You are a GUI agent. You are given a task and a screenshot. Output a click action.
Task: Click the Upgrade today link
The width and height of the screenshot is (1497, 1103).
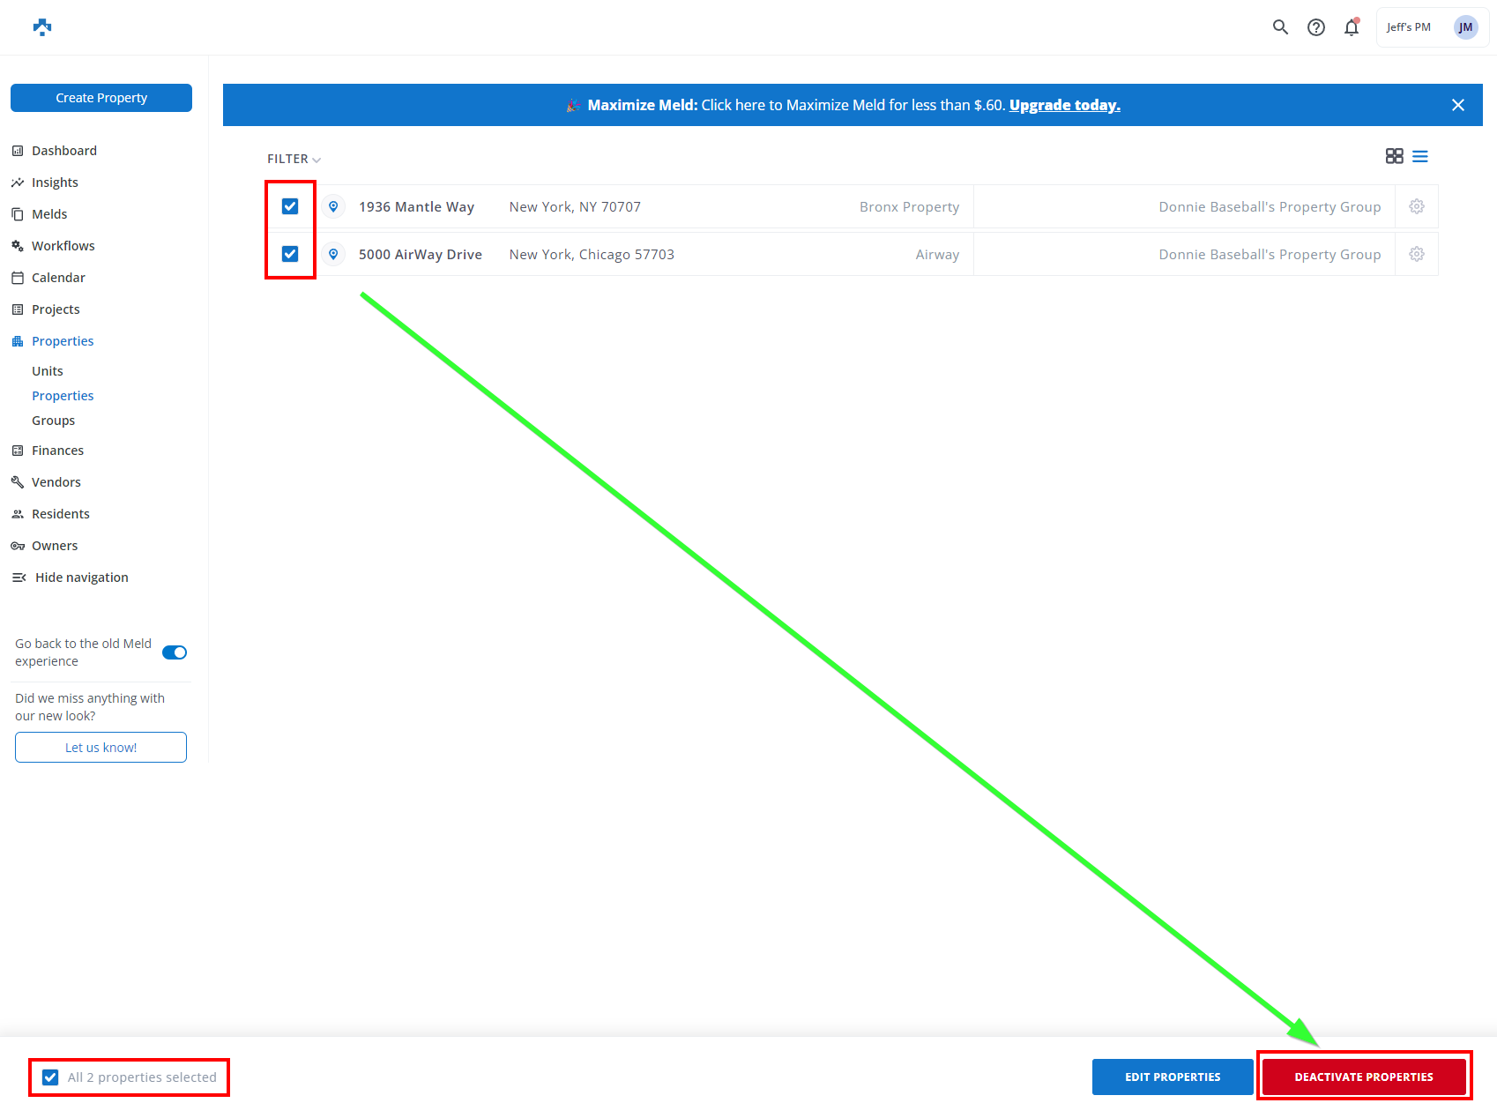1064,105
